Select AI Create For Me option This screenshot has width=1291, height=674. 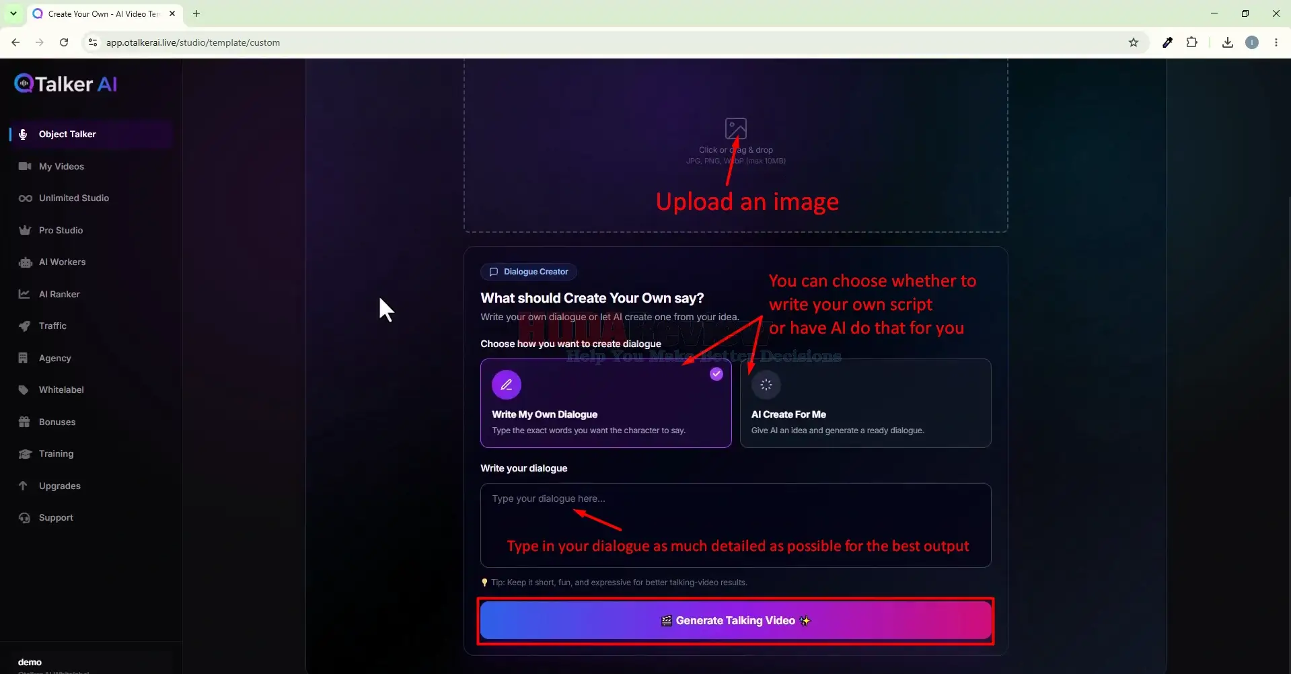[865, 403]
